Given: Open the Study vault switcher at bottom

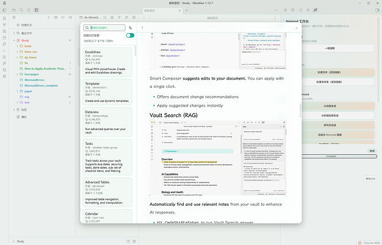Looking at the screenshot, I should pyautogui.click(x=18, y=241).
